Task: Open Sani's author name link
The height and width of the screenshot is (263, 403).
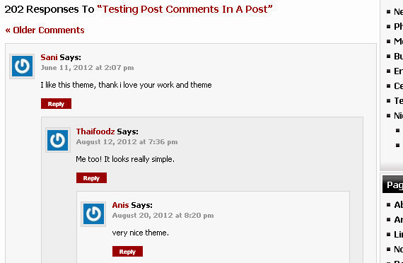Action: coord(49,57)
